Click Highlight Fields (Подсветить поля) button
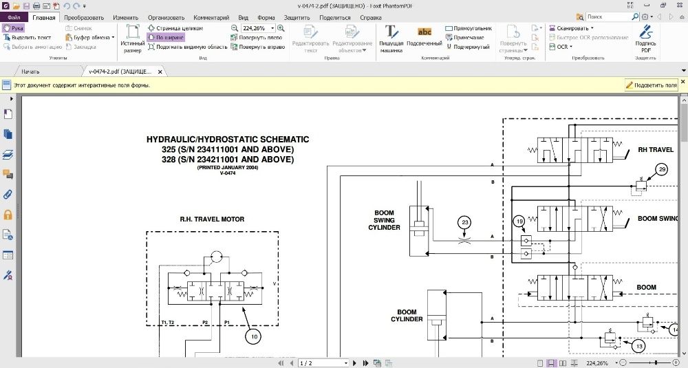This screenshot has width=688, height=368. pyautogui.click(x=652, y=85)
